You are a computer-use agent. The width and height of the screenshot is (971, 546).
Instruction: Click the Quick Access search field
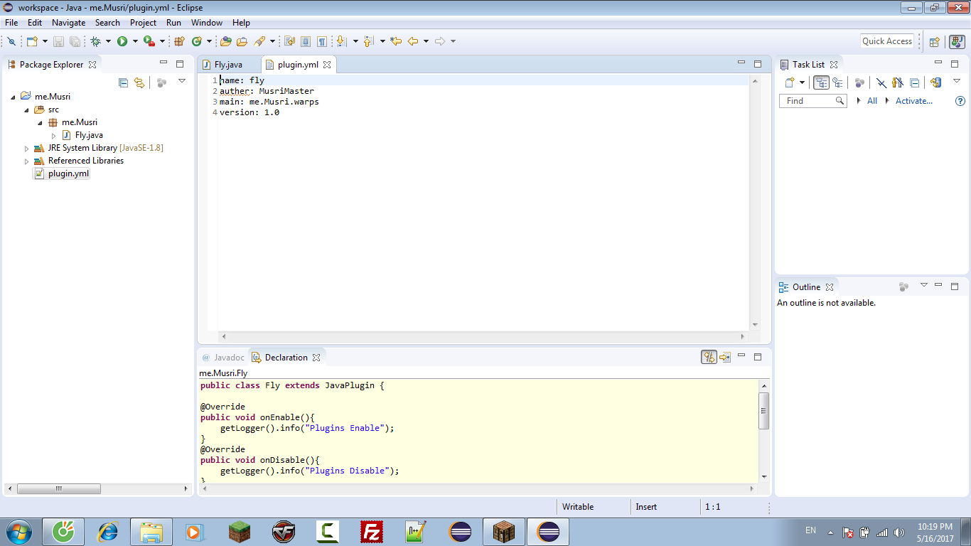click(x=886, y=41)
